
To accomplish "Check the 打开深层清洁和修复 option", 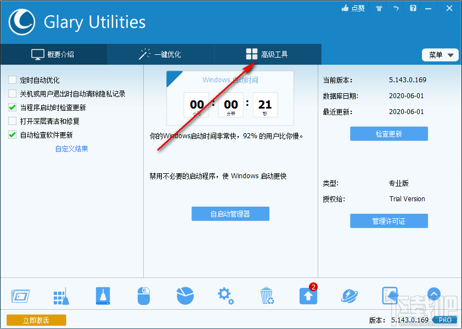I will point(12,120).
